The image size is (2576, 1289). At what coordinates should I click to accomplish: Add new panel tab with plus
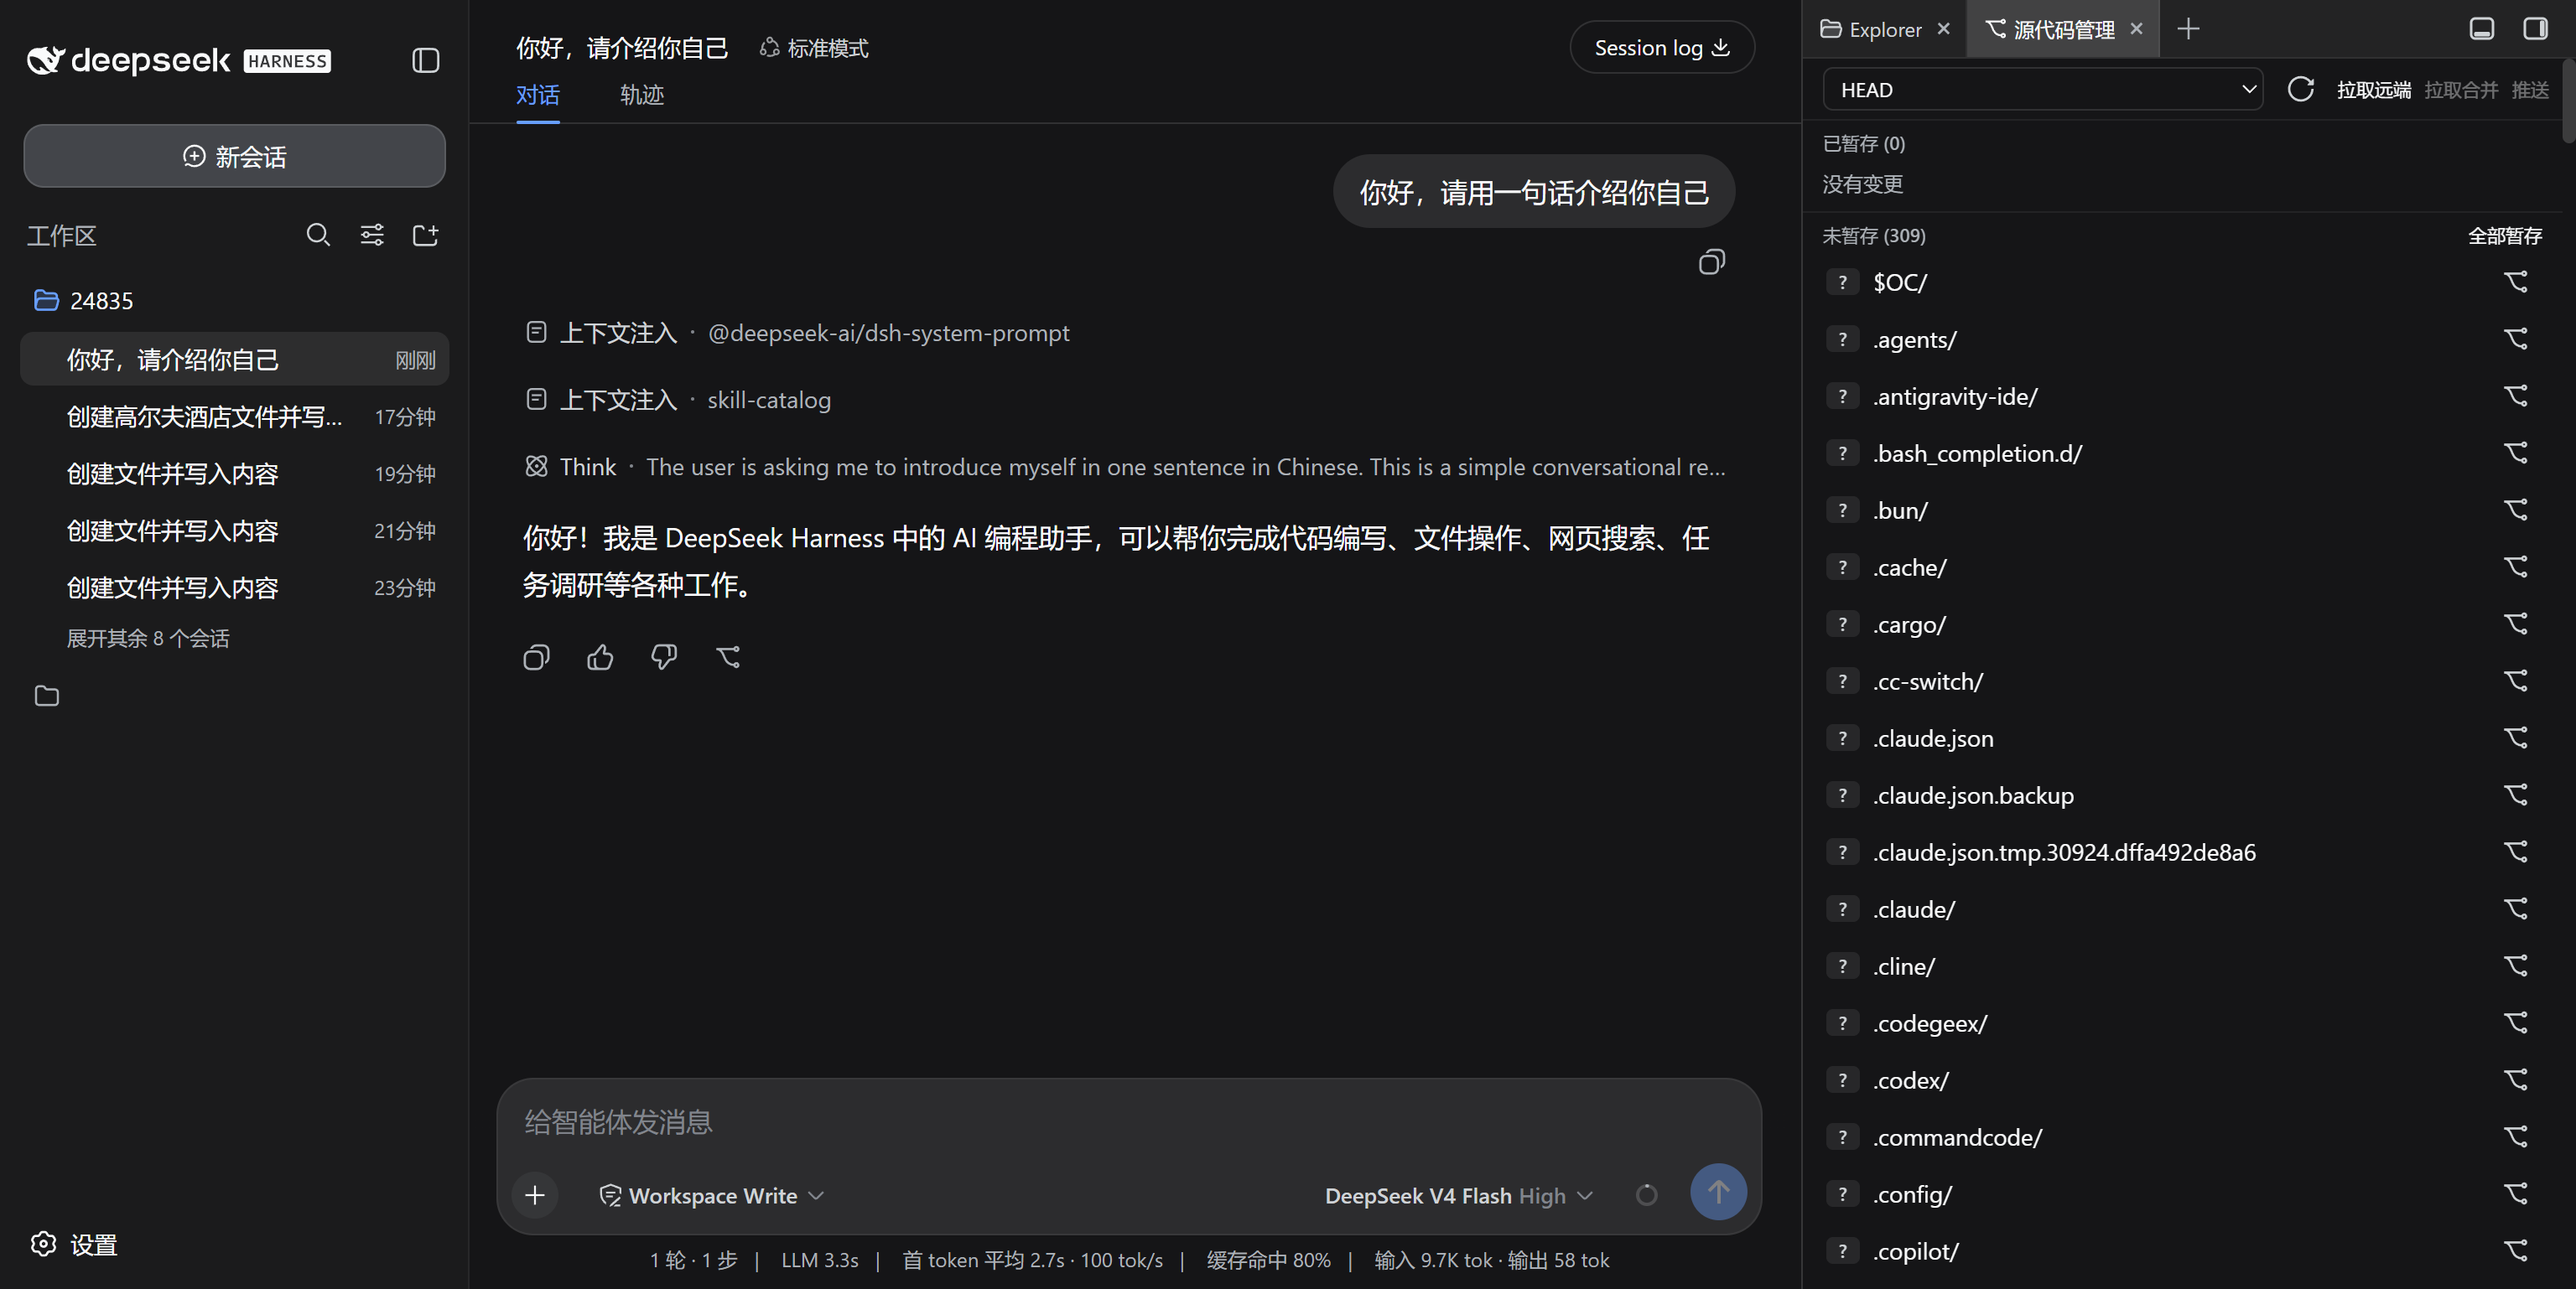click(2188, 29)
